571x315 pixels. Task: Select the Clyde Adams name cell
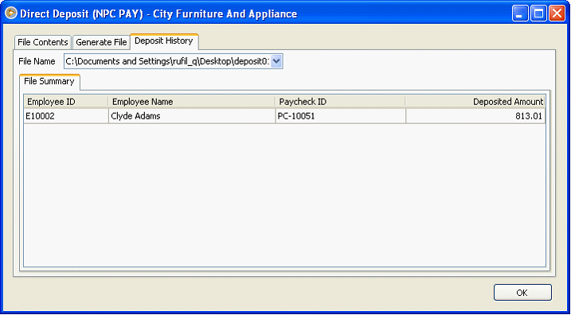(192, 116)
